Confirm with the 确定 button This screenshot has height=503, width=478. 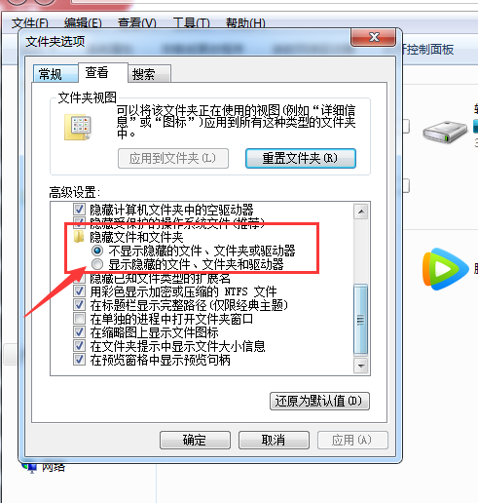195,441
